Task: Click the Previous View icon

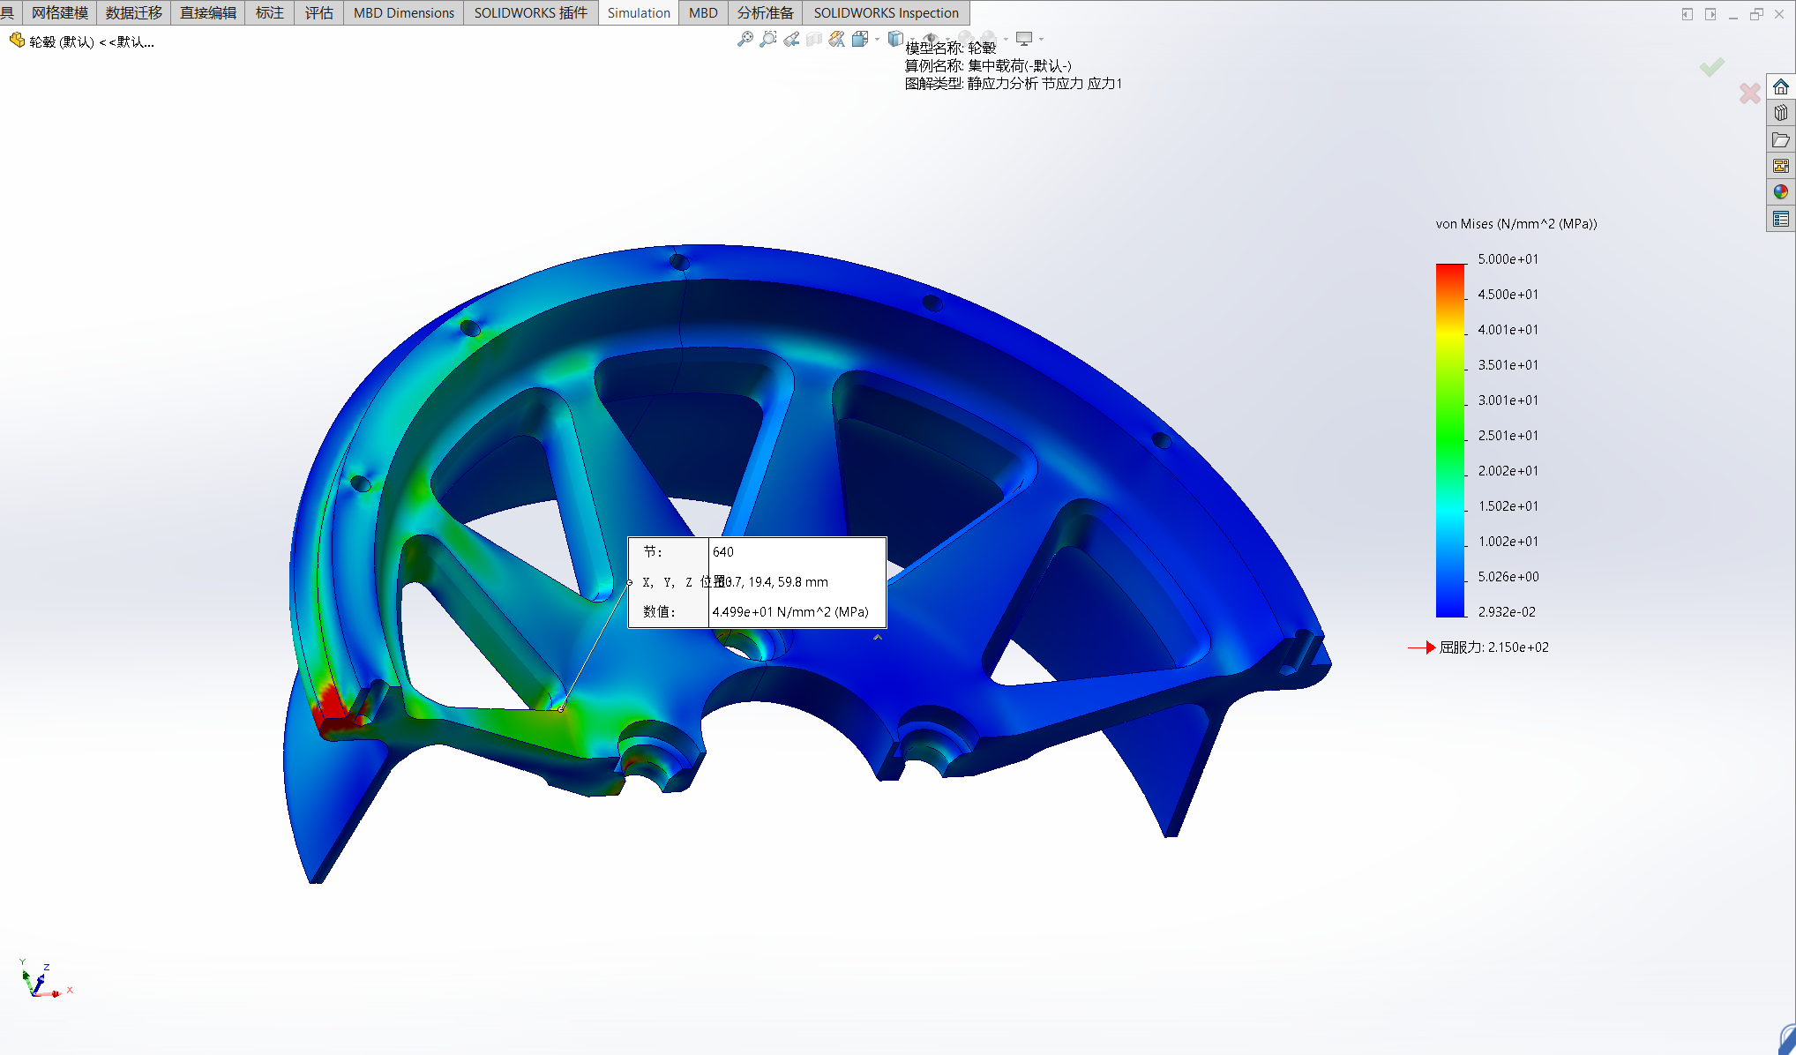Action: tap(791, 39)
